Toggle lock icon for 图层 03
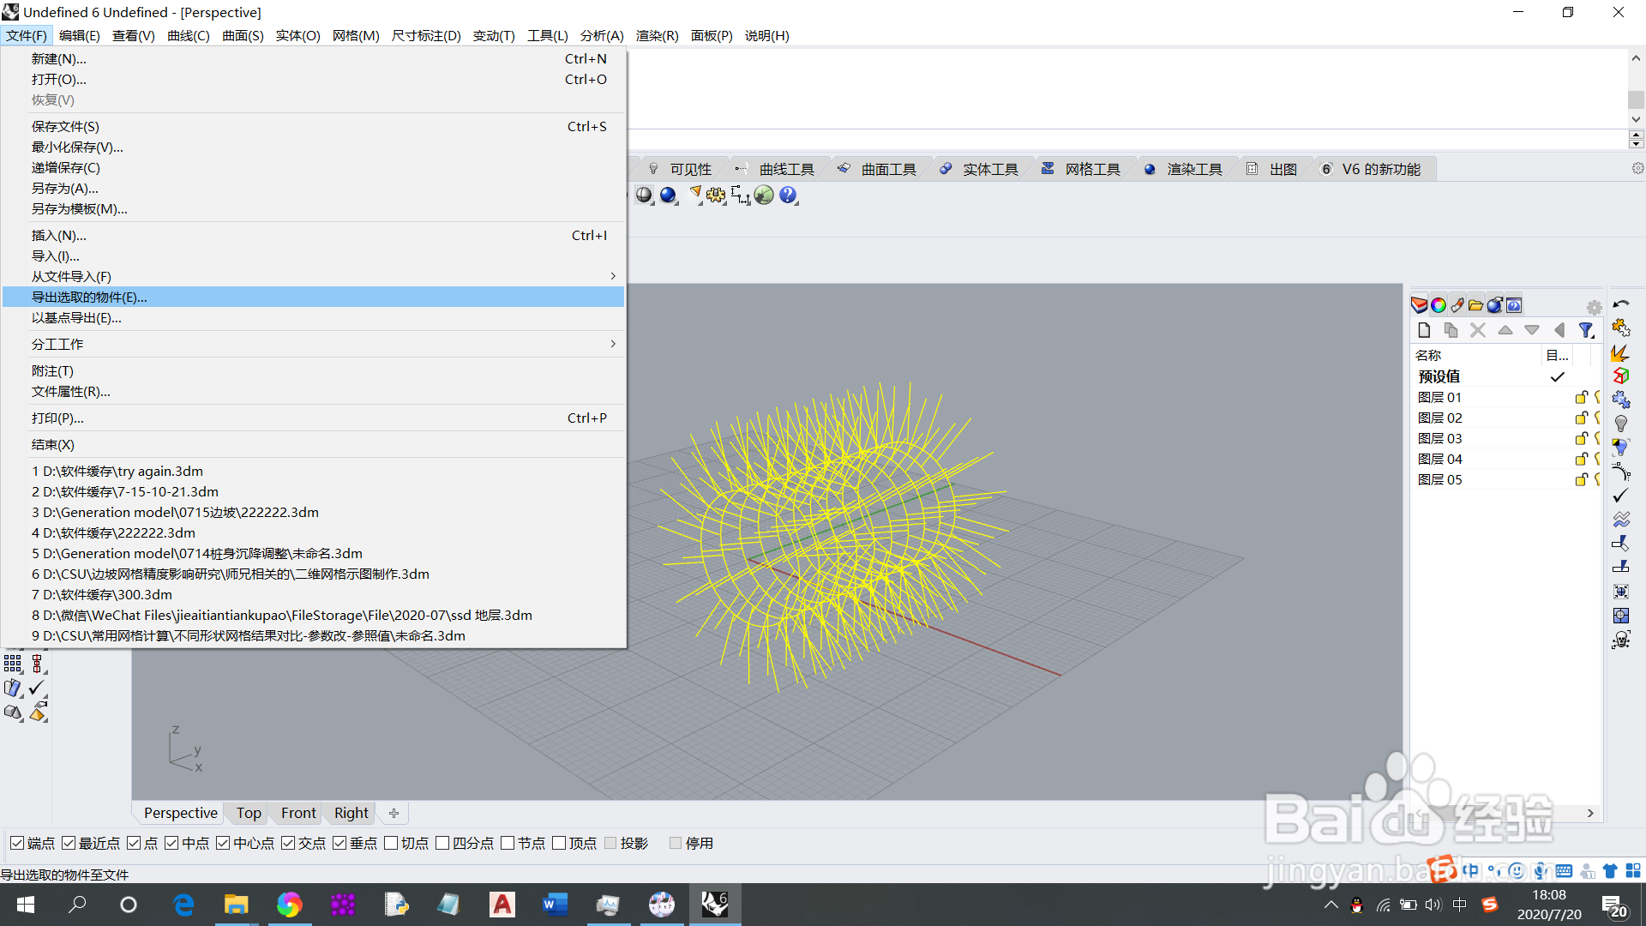 (1581, 438)
